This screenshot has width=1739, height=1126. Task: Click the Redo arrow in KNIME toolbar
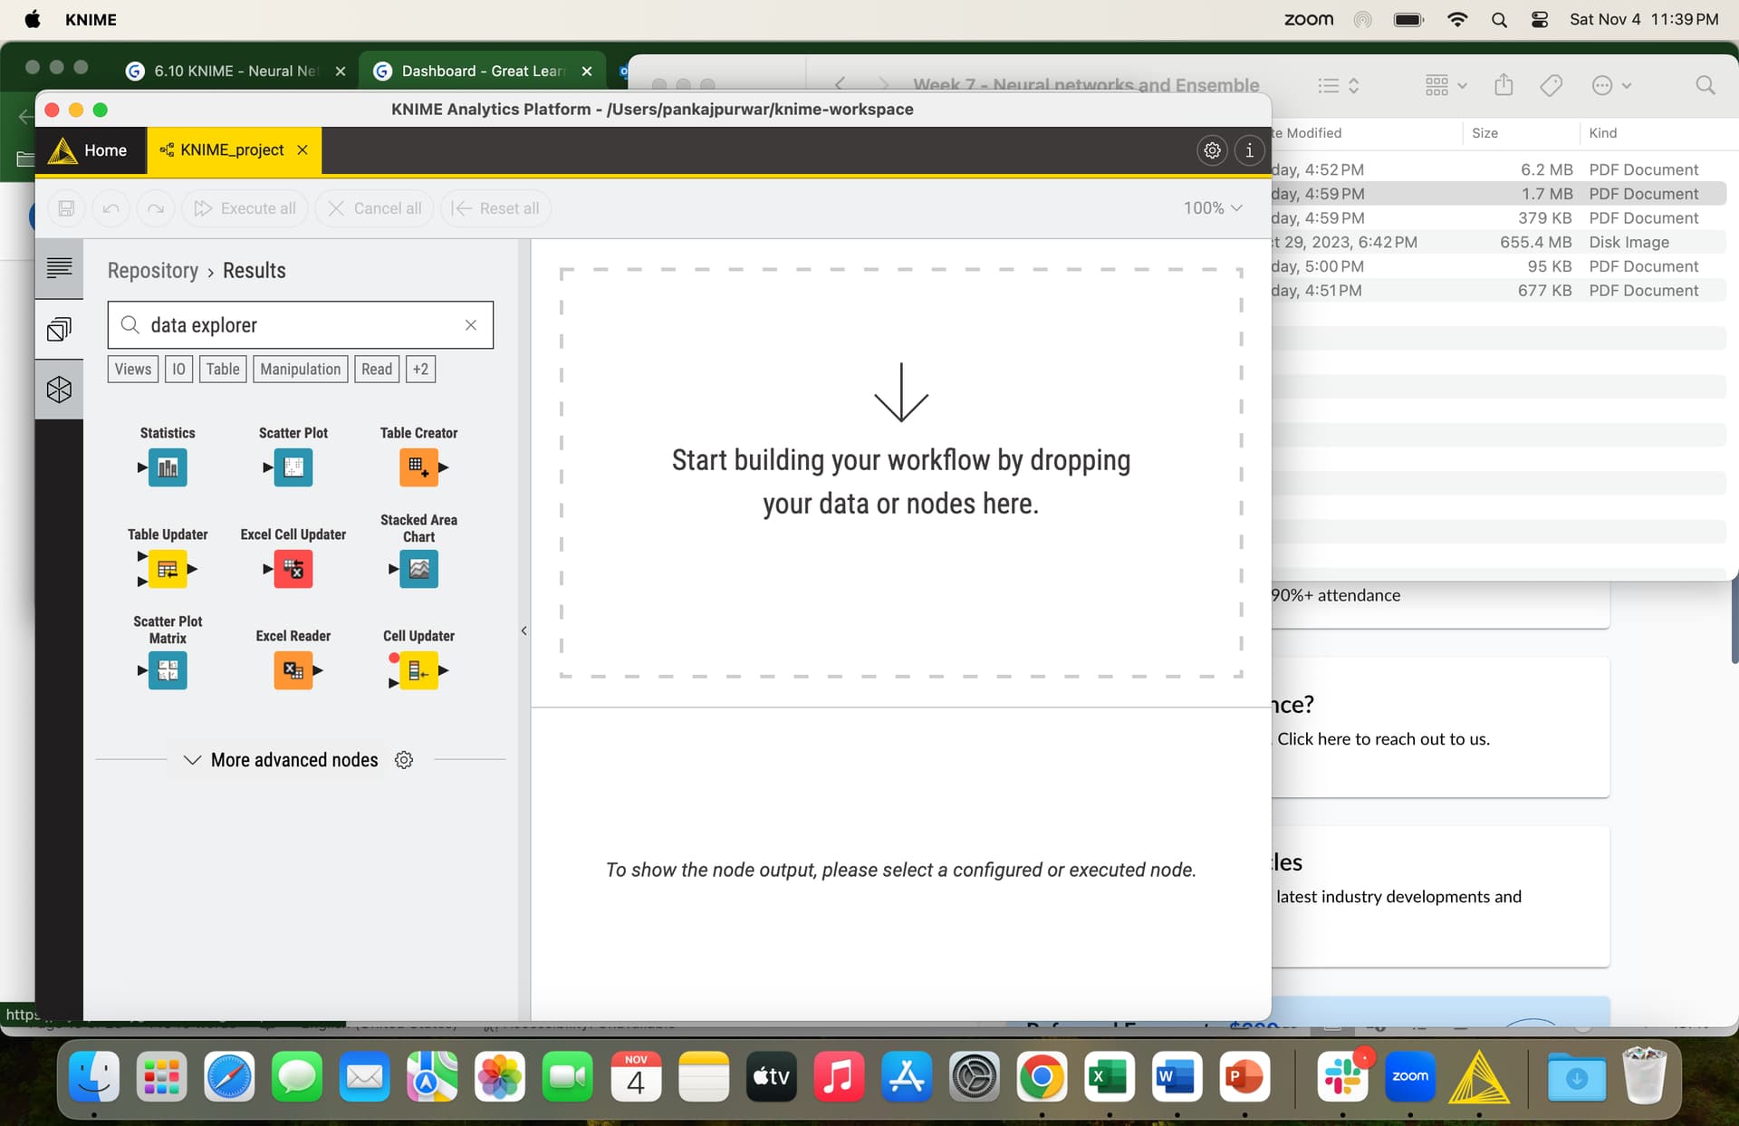point(156,208)
